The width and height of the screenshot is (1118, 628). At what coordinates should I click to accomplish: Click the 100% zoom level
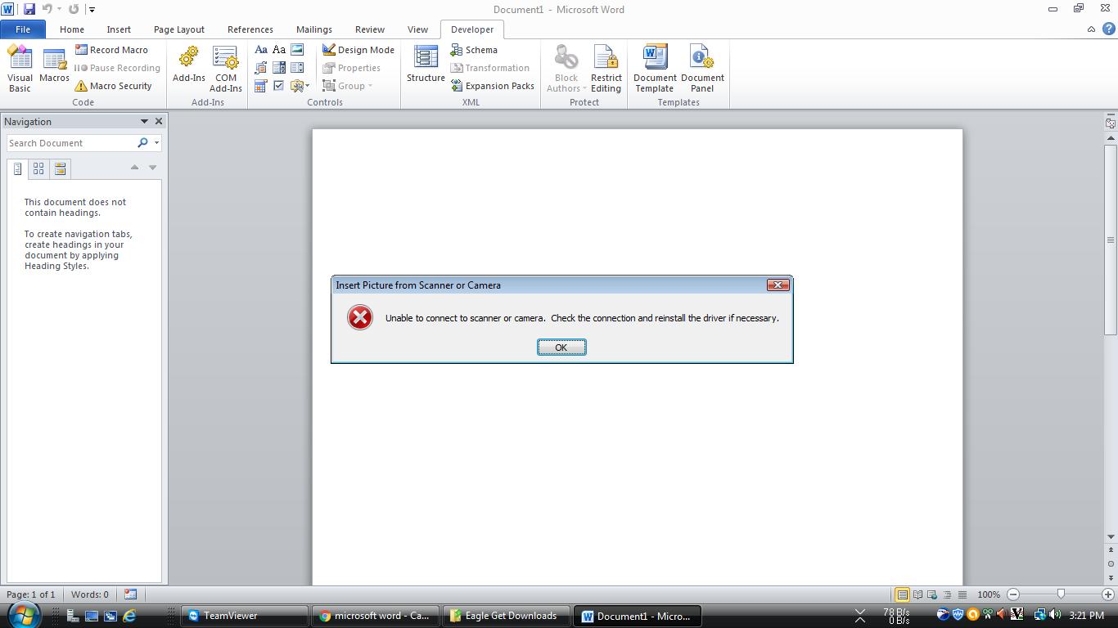pos(989,594)
